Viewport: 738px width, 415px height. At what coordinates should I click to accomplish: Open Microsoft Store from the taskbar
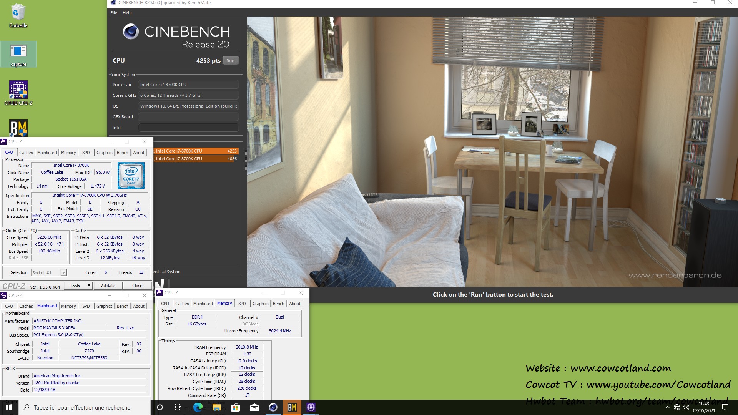point(236,407)
